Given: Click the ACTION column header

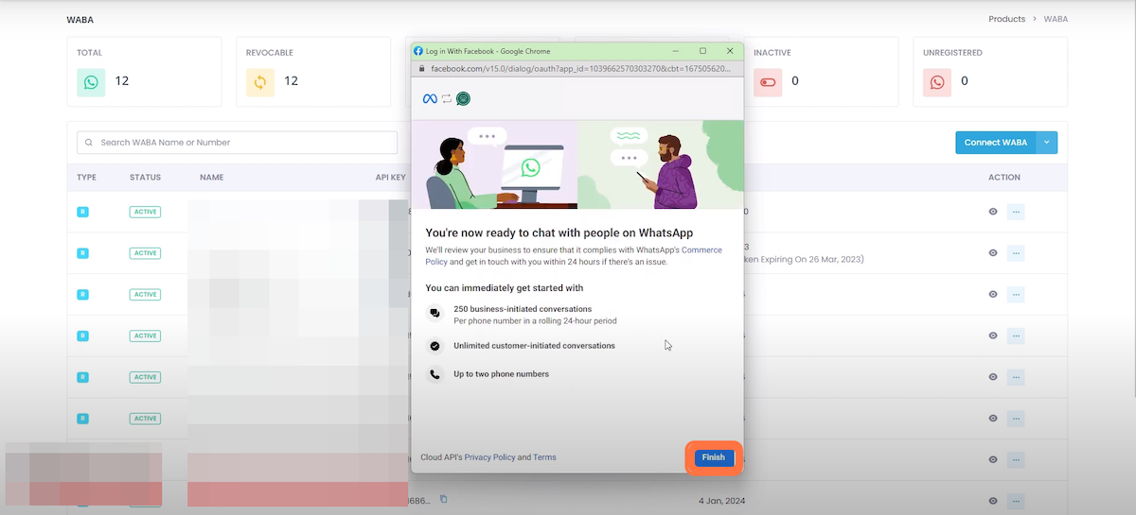Looking at the screenshot, I should [1004, 178].
